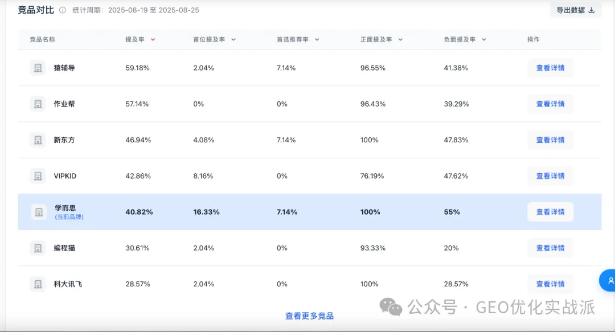Select the 学而思 name cell
Screen dimensions: 615x332
click(65, 208)
